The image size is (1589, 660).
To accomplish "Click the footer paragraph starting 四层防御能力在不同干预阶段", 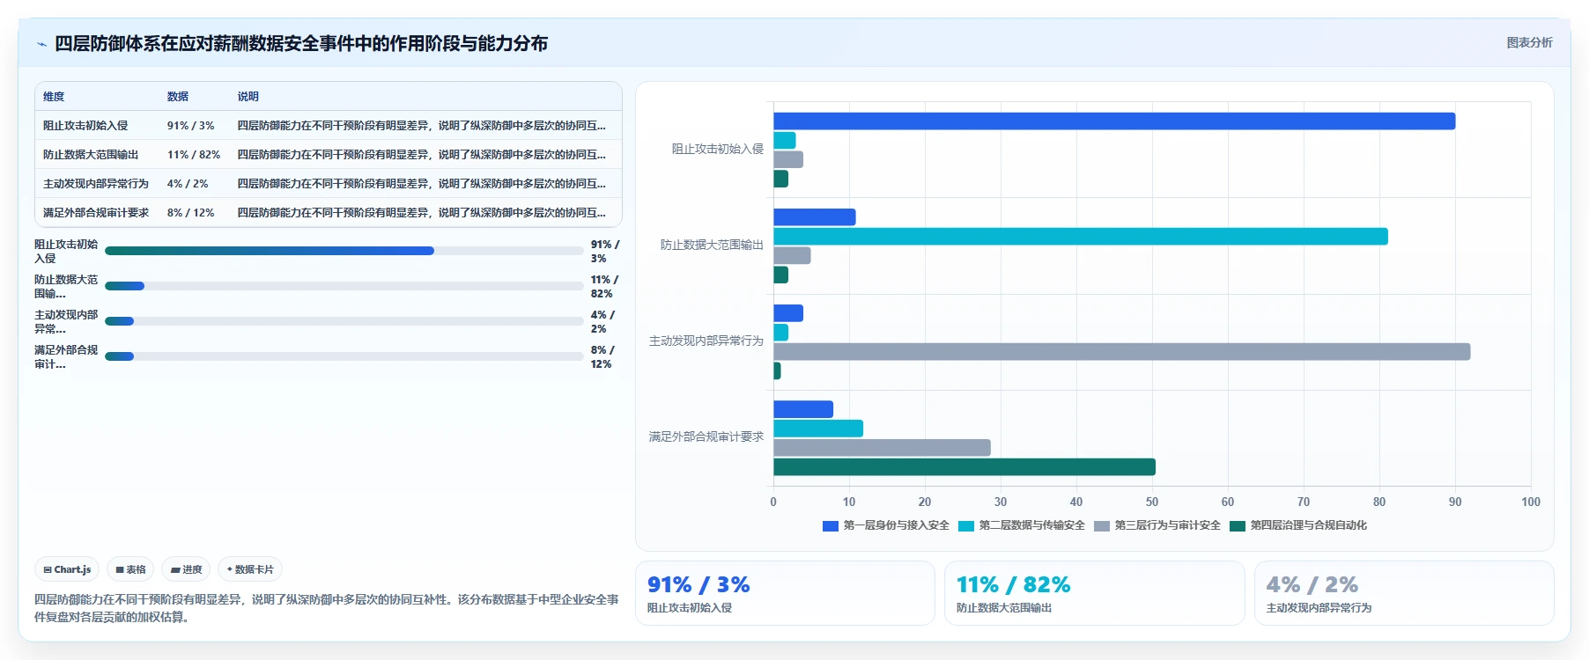I will (327, 608).
